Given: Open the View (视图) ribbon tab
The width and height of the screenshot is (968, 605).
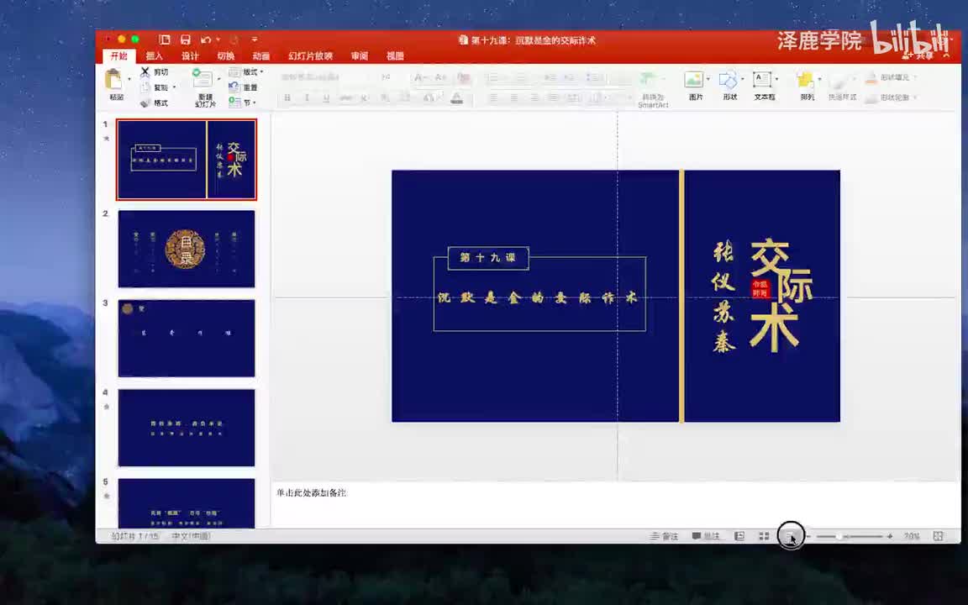Looking at the screenshot, I should coord(395,56).
